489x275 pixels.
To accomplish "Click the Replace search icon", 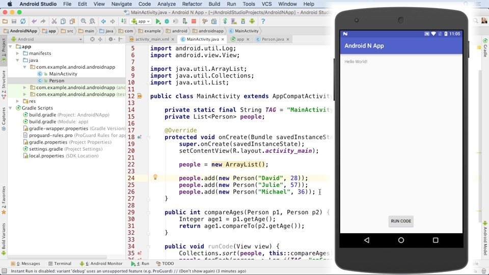I will click(92, 21).
